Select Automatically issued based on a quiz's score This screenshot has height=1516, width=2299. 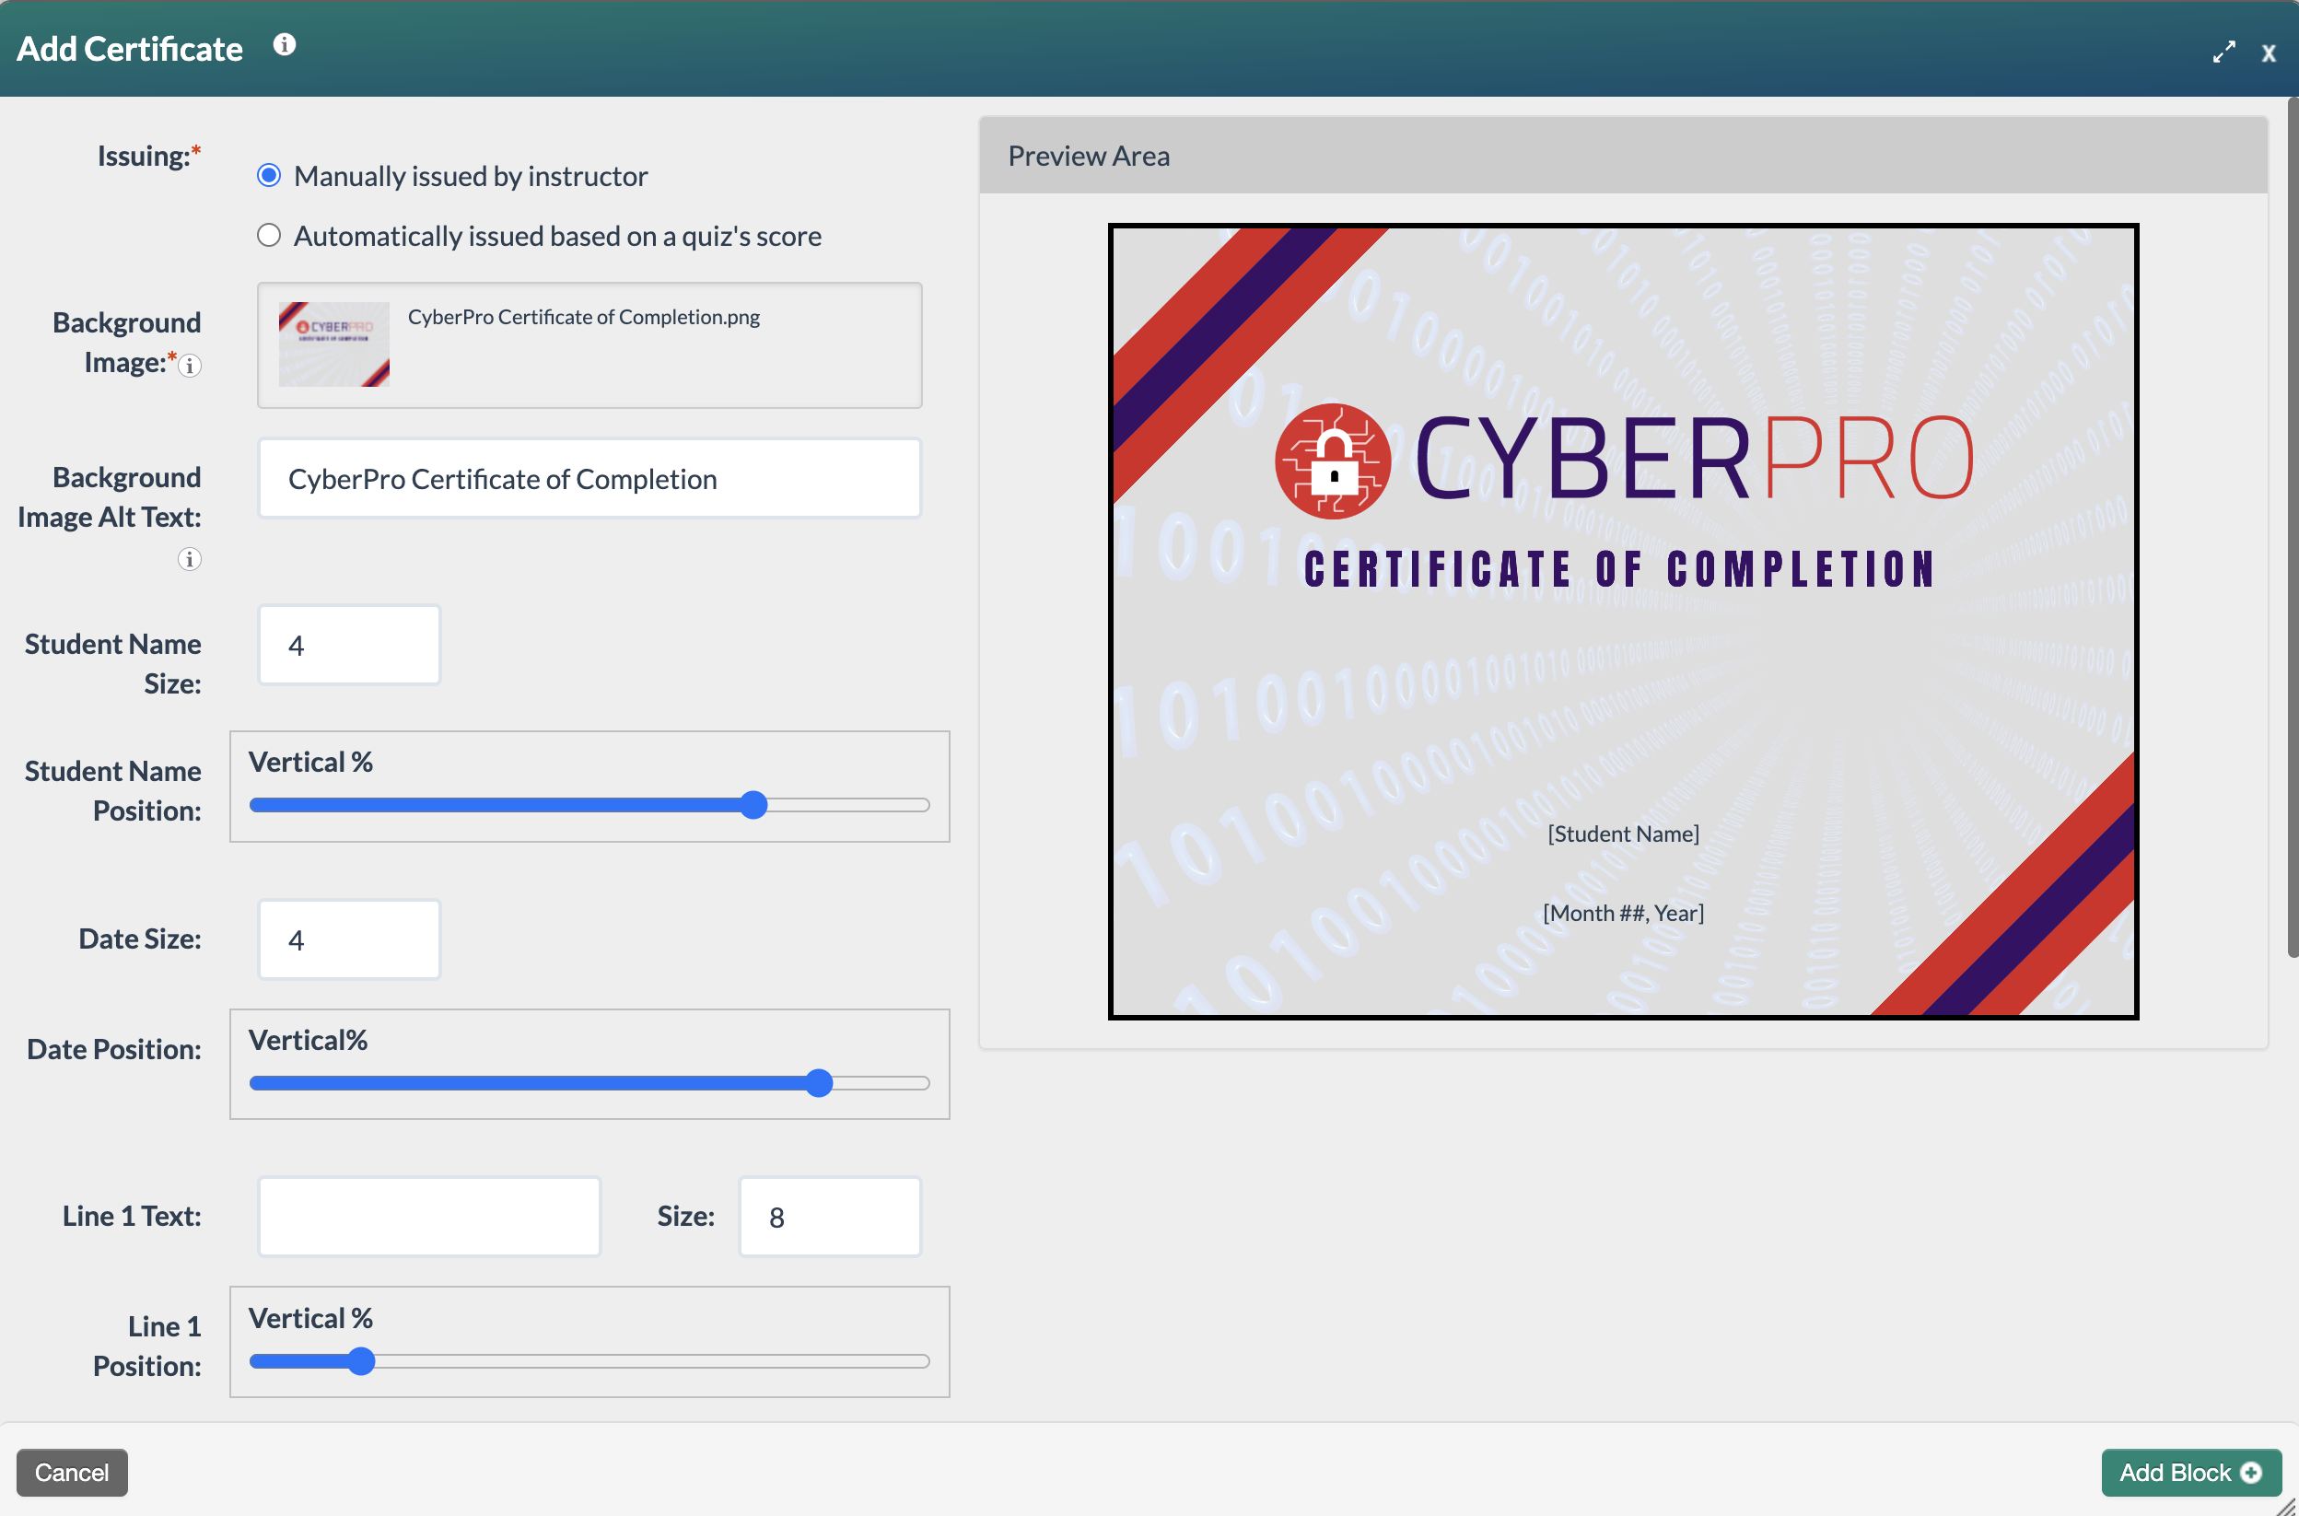tap(269, 235)
